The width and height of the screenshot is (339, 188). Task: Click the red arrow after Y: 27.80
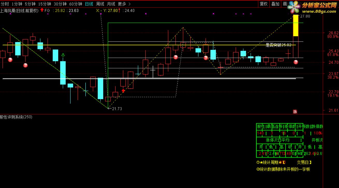[119, 10]
